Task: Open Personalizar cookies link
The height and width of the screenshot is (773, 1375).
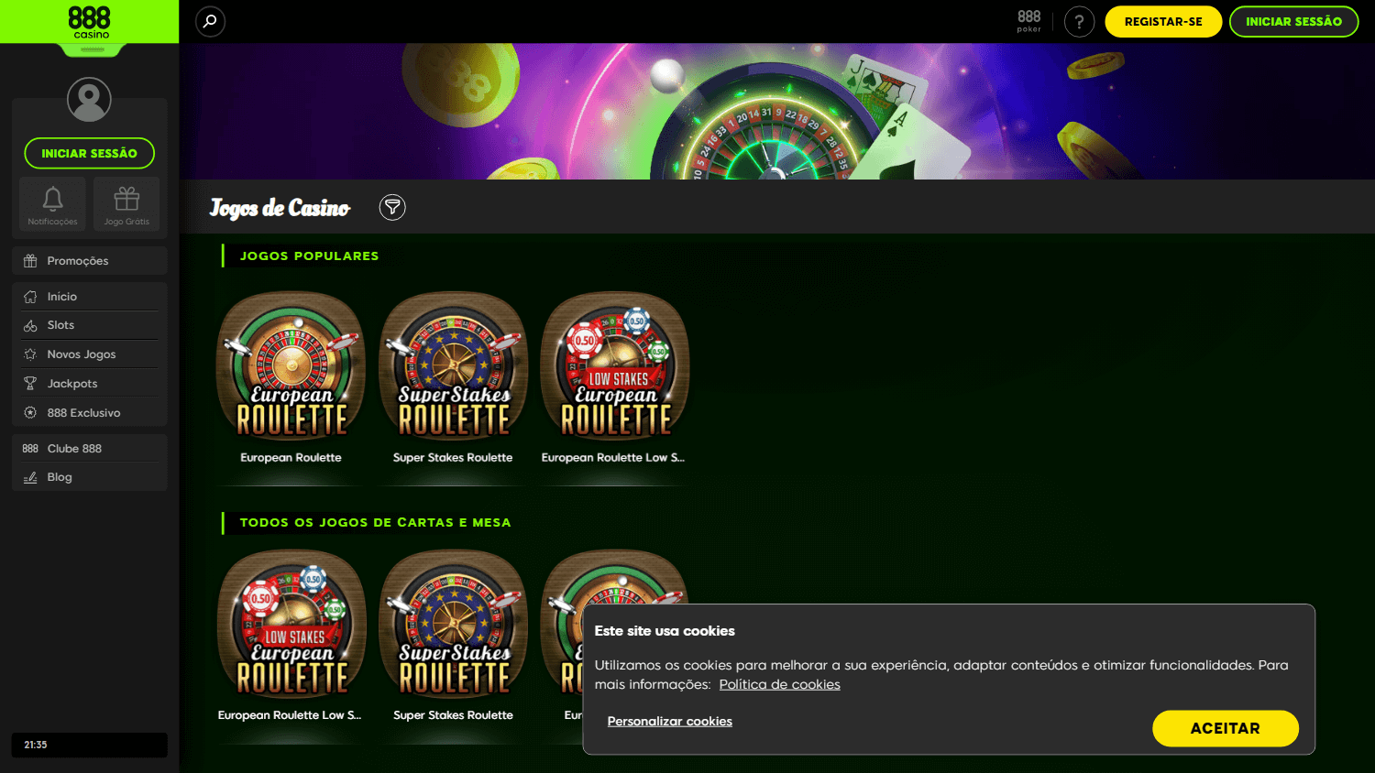Action: [x=669, y=722]
